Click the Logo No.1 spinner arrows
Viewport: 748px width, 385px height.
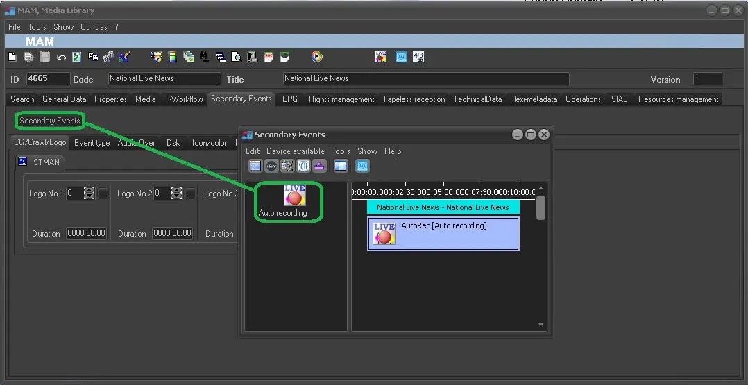pos(89,194)
